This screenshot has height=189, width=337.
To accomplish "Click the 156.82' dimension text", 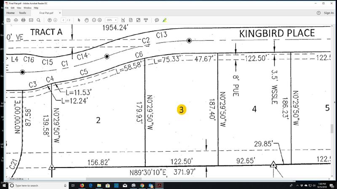I will [99, 163].
